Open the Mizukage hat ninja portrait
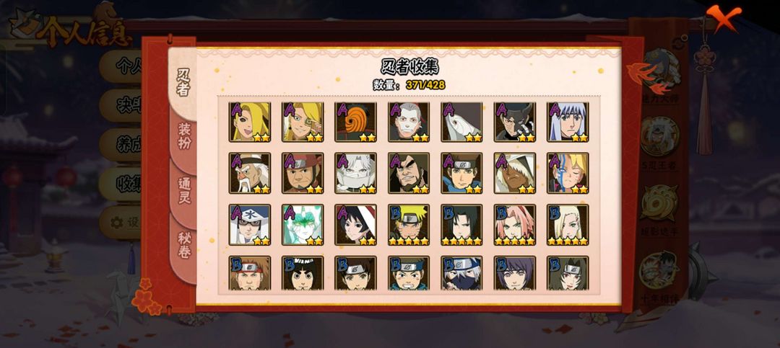Screen dimensions: 780x348 [249, 224]
